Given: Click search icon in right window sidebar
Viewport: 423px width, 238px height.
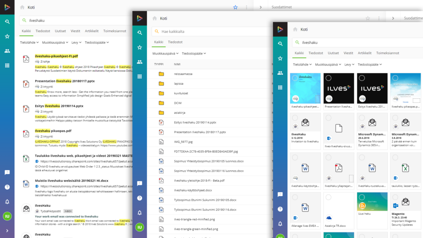Looking at the screenshot, I should 280,44.
